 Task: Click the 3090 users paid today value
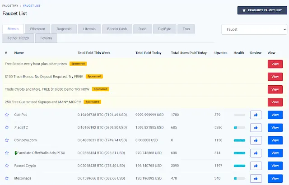[x=175, y=166]
